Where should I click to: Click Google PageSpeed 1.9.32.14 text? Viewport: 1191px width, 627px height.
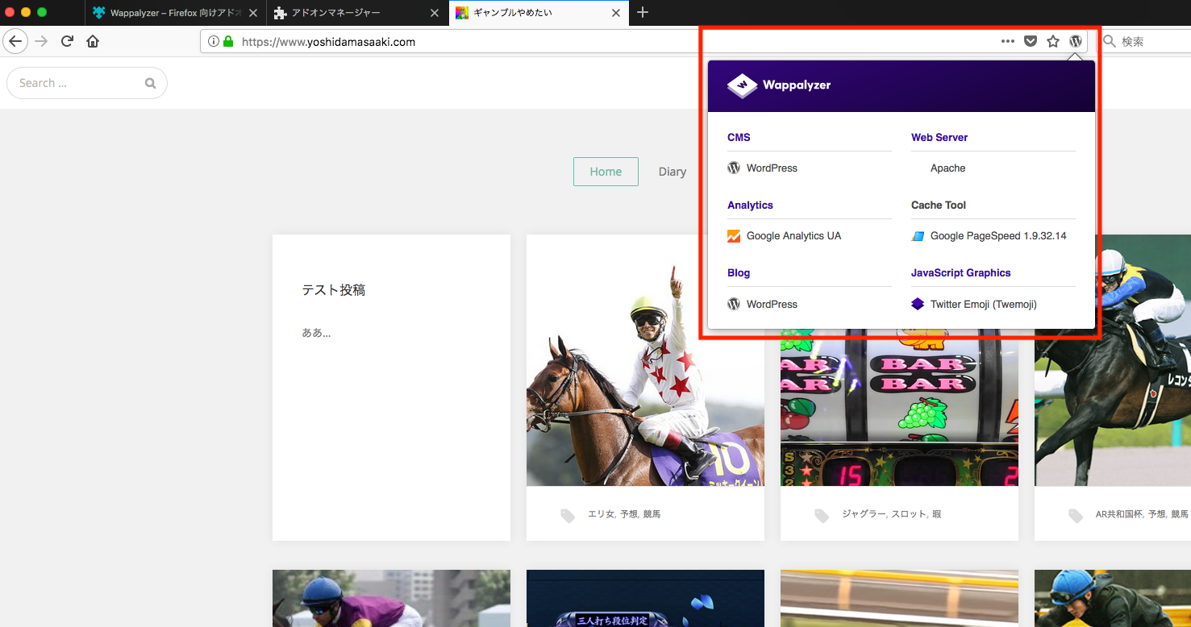pyautogui.click(x=998, y=236)
